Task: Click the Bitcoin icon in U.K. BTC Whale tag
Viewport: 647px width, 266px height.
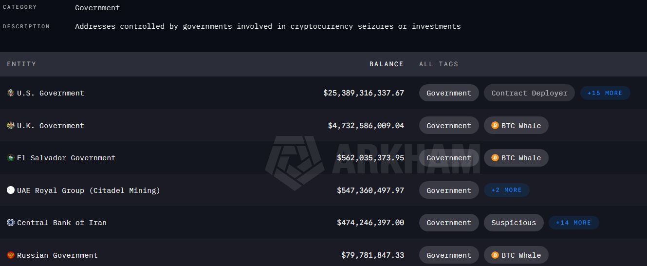Action: pos(495,125)
